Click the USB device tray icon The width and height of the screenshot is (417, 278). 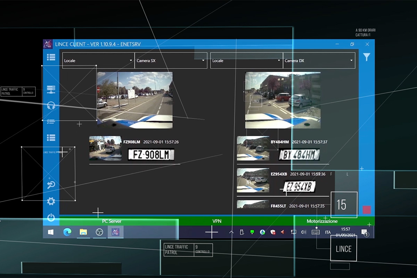click(x=242, y=232)
